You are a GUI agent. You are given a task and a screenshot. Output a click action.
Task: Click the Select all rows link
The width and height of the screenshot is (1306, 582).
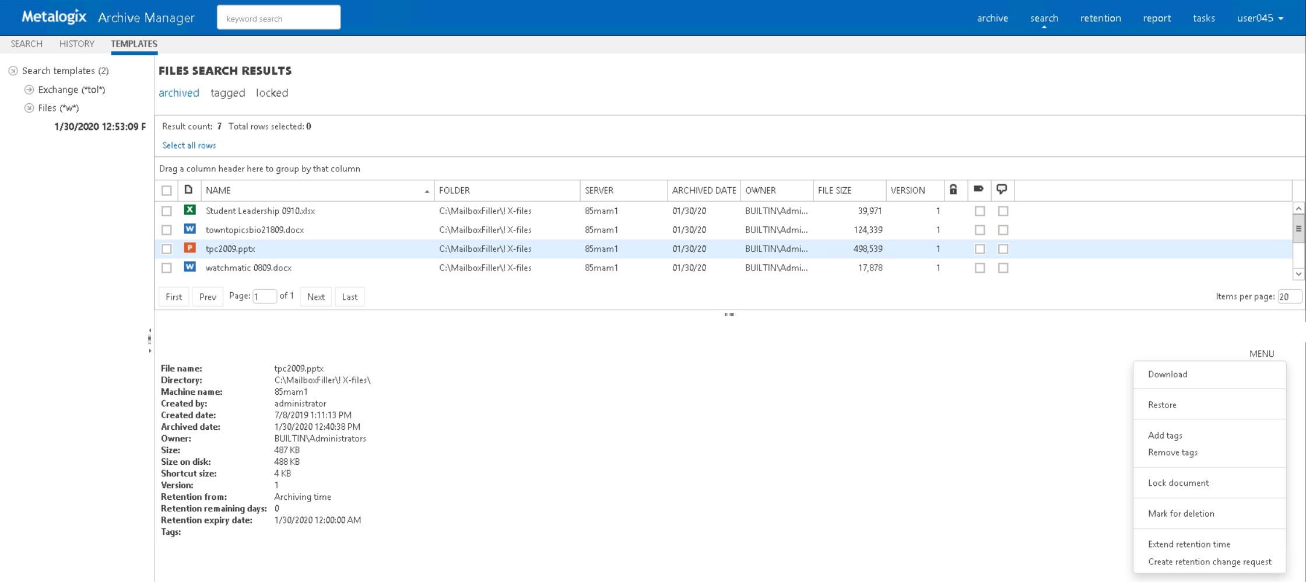[189, 145]
